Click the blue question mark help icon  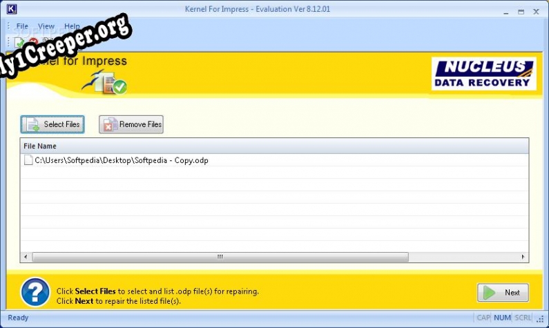(35, 292)
